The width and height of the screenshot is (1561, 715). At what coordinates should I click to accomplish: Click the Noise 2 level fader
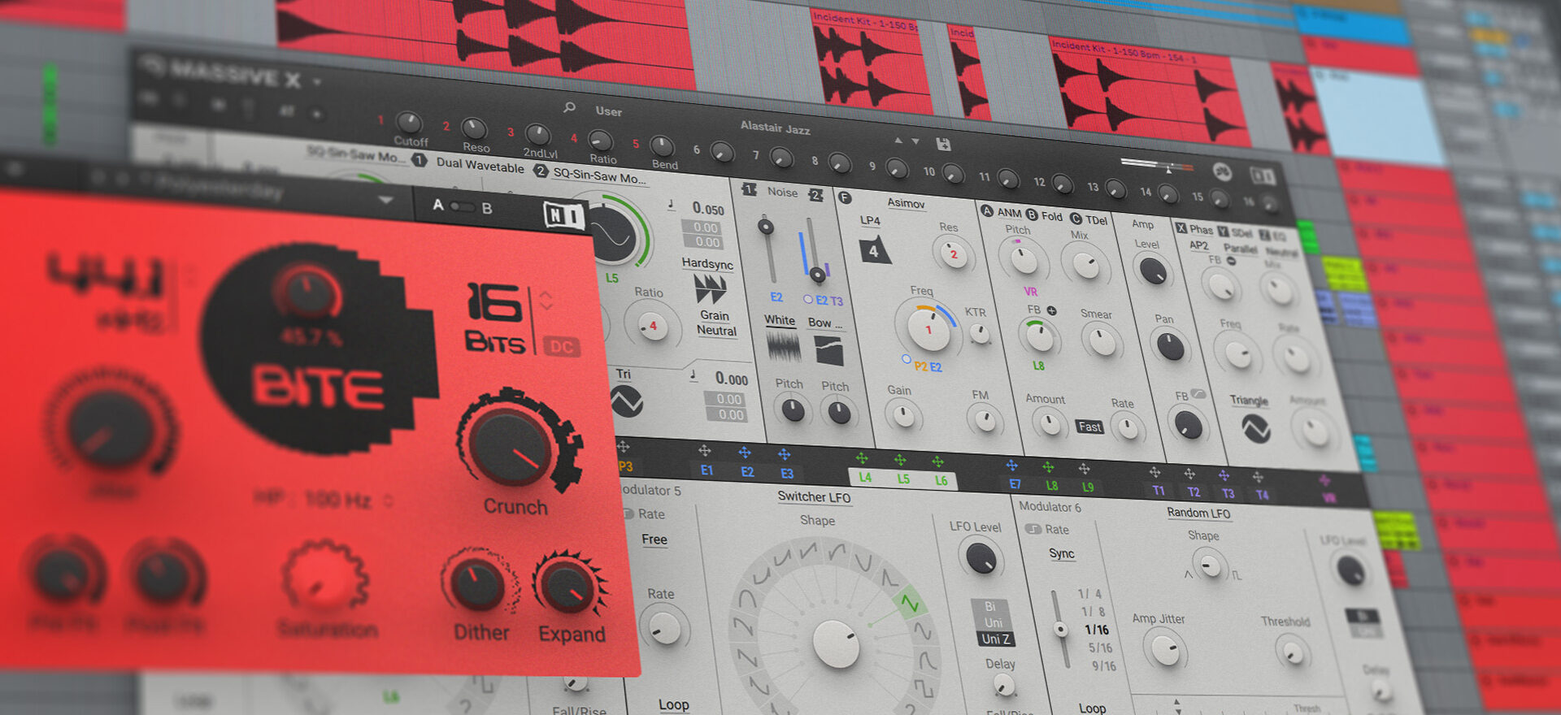(817, 275)
